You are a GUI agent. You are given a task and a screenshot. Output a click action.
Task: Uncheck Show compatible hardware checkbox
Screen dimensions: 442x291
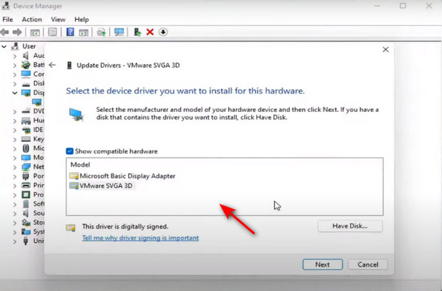coord(70,152)
